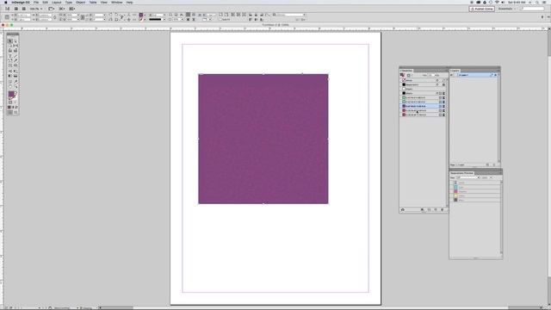The height and width of the screenshot is (310, 551).
Task: Select the Hand tool
Action: 10,86
